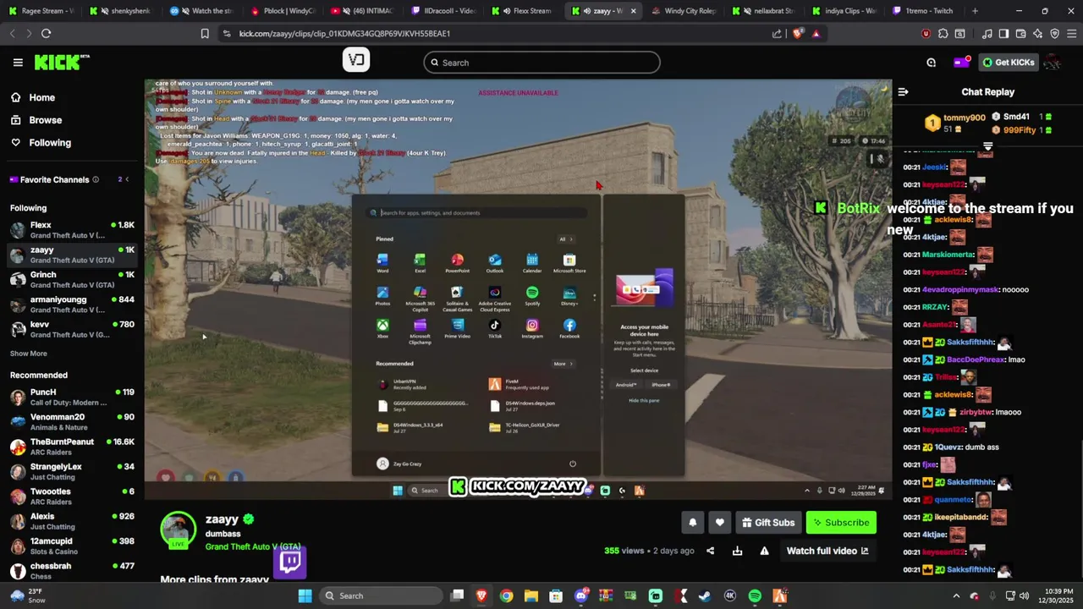This screenshot has width=1083, height=609.
Task: Click the address bar URL
Action: tap(344, 34)
